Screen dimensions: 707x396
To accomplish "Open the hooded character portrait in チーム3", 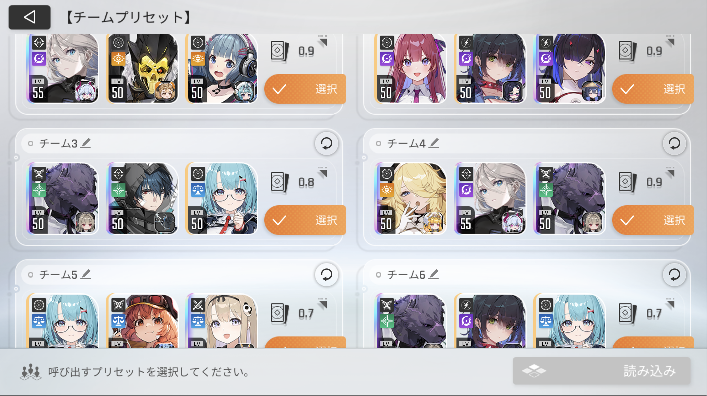I will 142,199.
